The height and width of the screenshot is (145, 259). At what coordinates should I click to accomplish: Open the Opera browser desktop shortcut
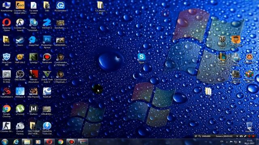pyautogui.click(x=6, y=25)
